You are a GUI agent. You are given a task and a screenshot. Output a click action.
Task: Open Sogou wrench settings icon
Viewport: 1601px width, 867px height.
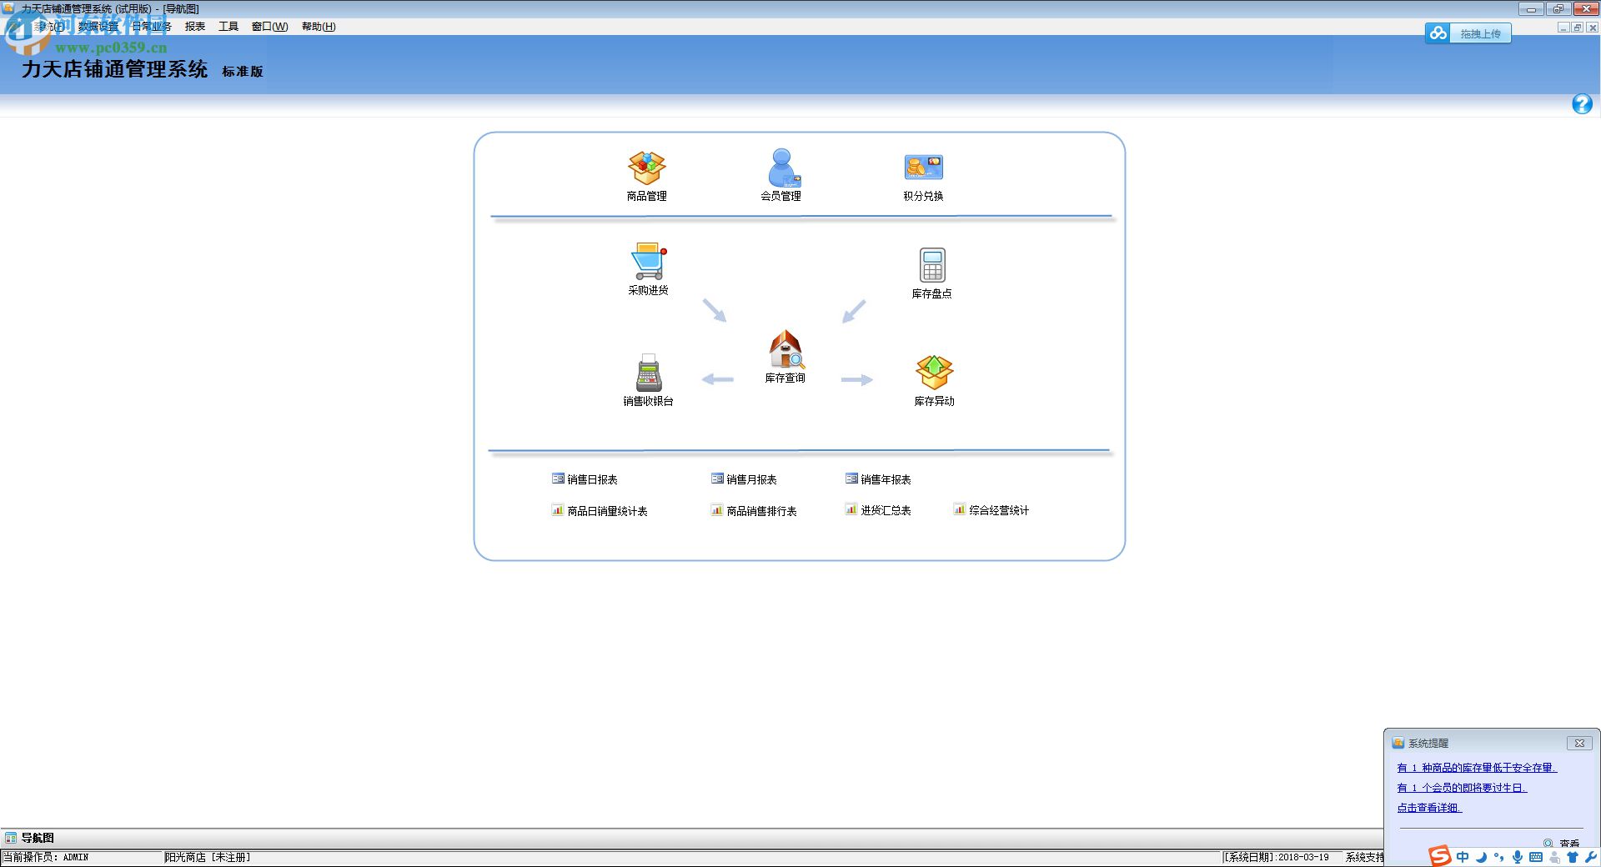point(1590,857)
